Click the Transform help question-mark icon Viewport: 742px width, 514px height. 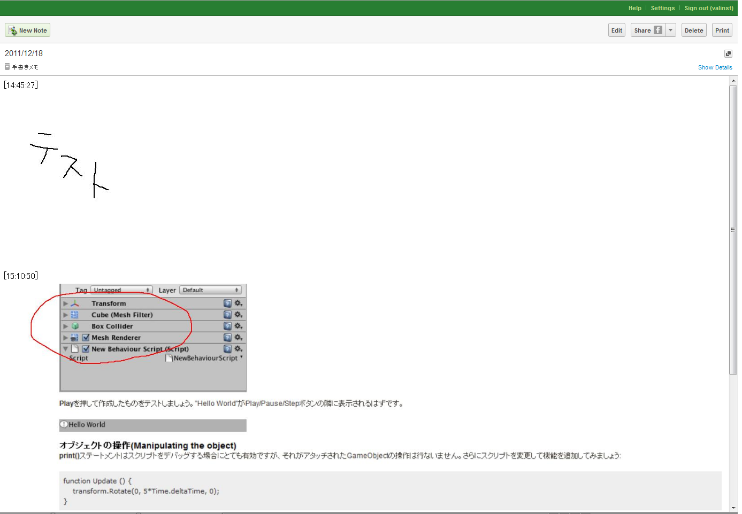pyautogui.click(x=227, y=303)
